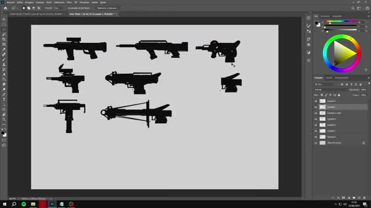Hide the Camada 2 layer
371x208 pixels.
point(315,137)
